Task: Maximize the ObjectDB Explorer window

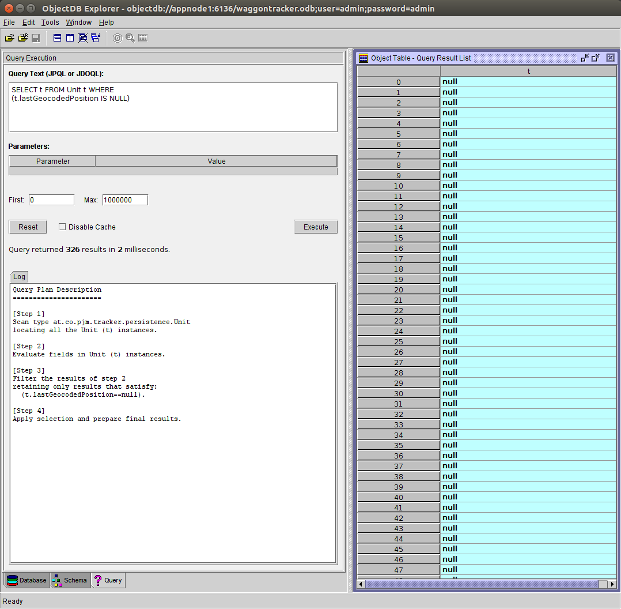Action: 31,8
